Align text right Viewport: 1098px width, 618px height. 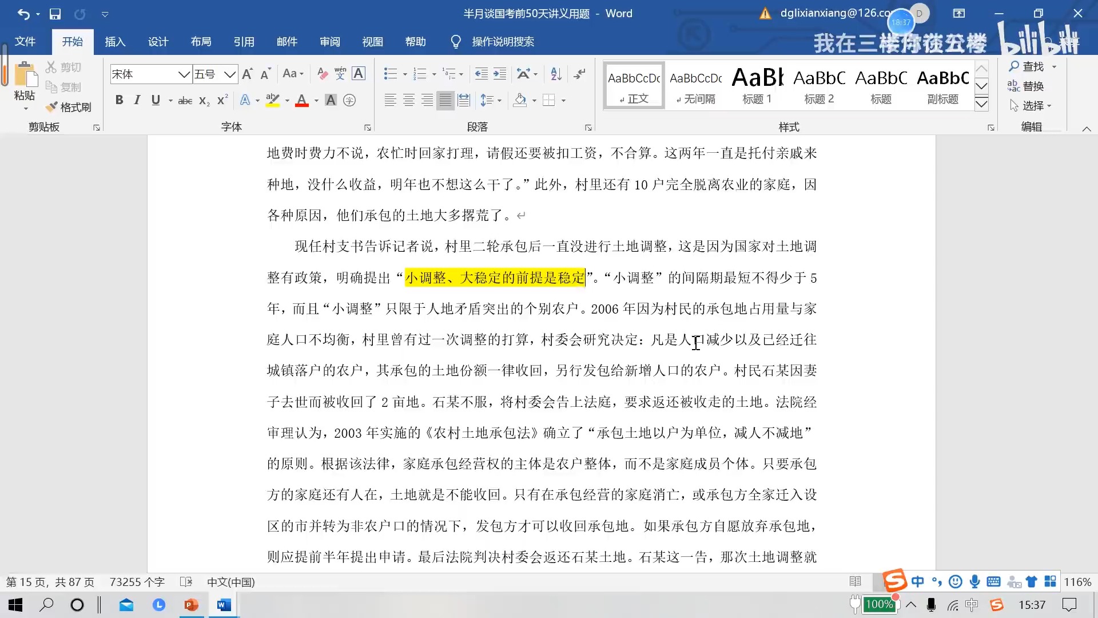[x=427, y=100]
